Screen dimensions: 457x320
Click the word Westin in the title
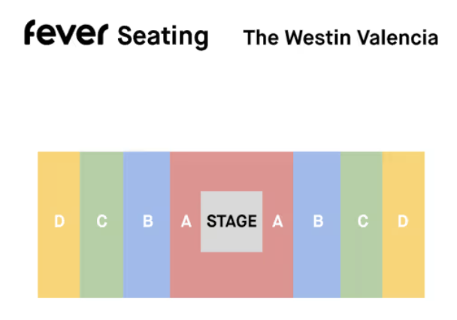[x=318, y=38]
